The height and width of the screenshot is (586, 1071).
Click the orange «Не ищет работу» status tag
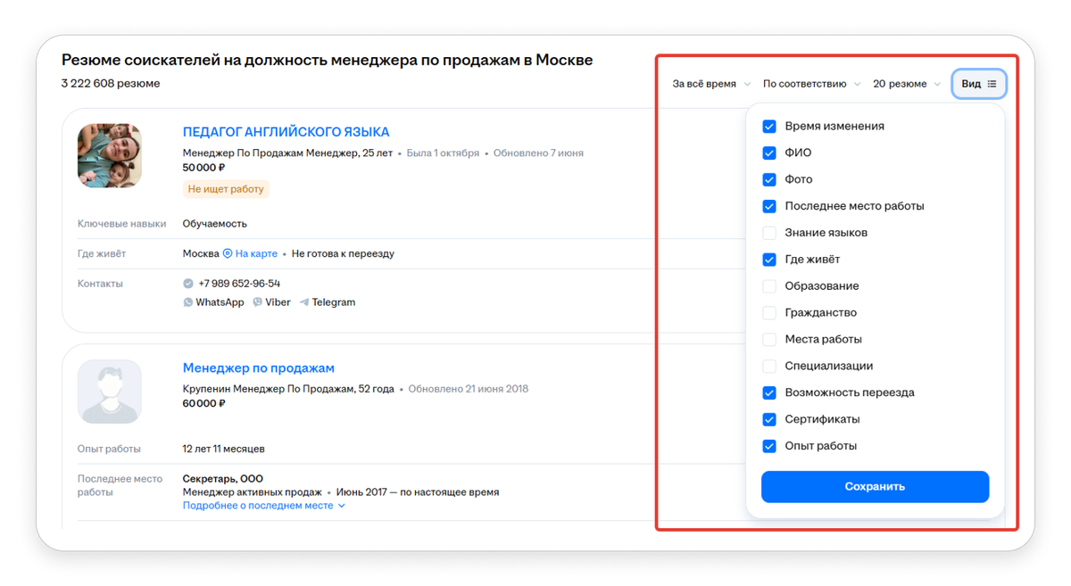225,188
